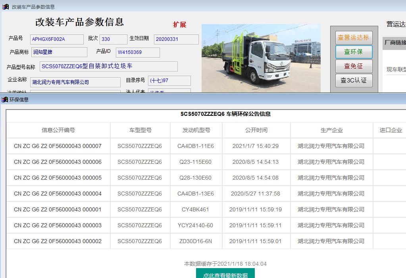The image size is (406, 278).
Task: Click the 公开时间 column header
Action: pos(256,130)
